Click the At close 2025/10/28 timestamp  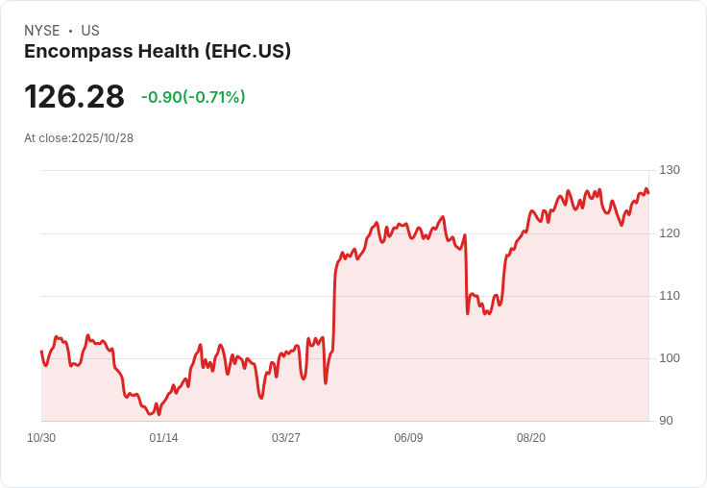point(79,137)
